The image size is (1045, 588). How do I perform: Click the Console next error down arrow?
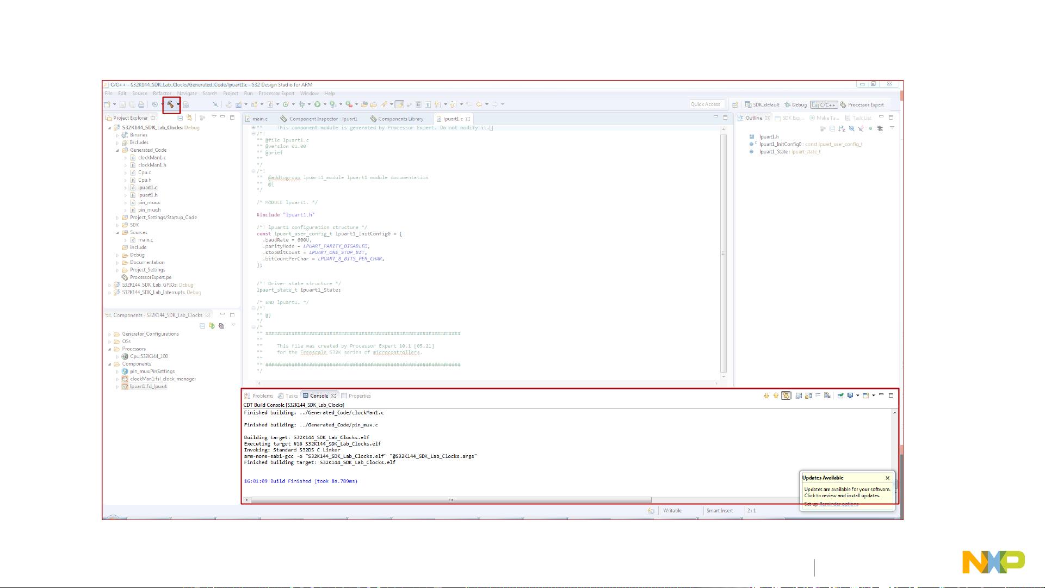coord(766,395)
